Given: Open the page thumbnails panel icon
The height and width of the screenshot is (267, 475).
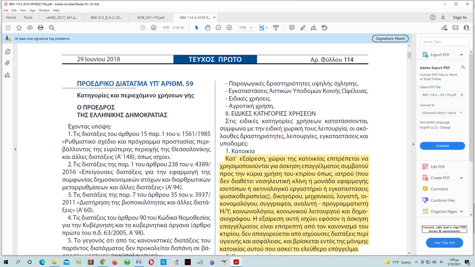Looking at the screenshot, I should click(x=7, y=52).
